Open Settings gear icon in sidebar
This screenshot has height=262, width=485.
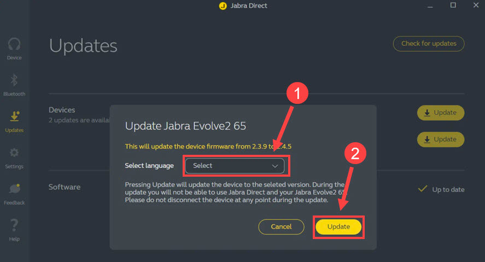point(14,153)
